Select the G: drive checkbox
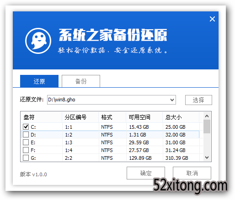 click(26, 158)
